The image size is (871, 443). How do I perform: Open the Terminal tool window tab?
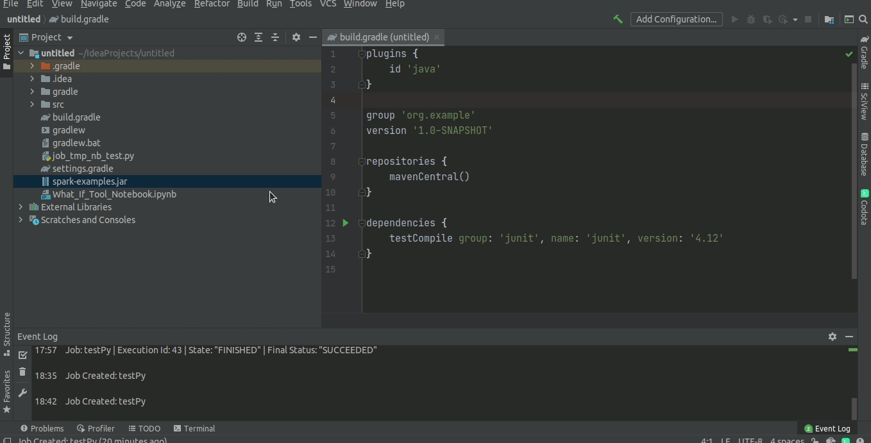click(194, 428)
